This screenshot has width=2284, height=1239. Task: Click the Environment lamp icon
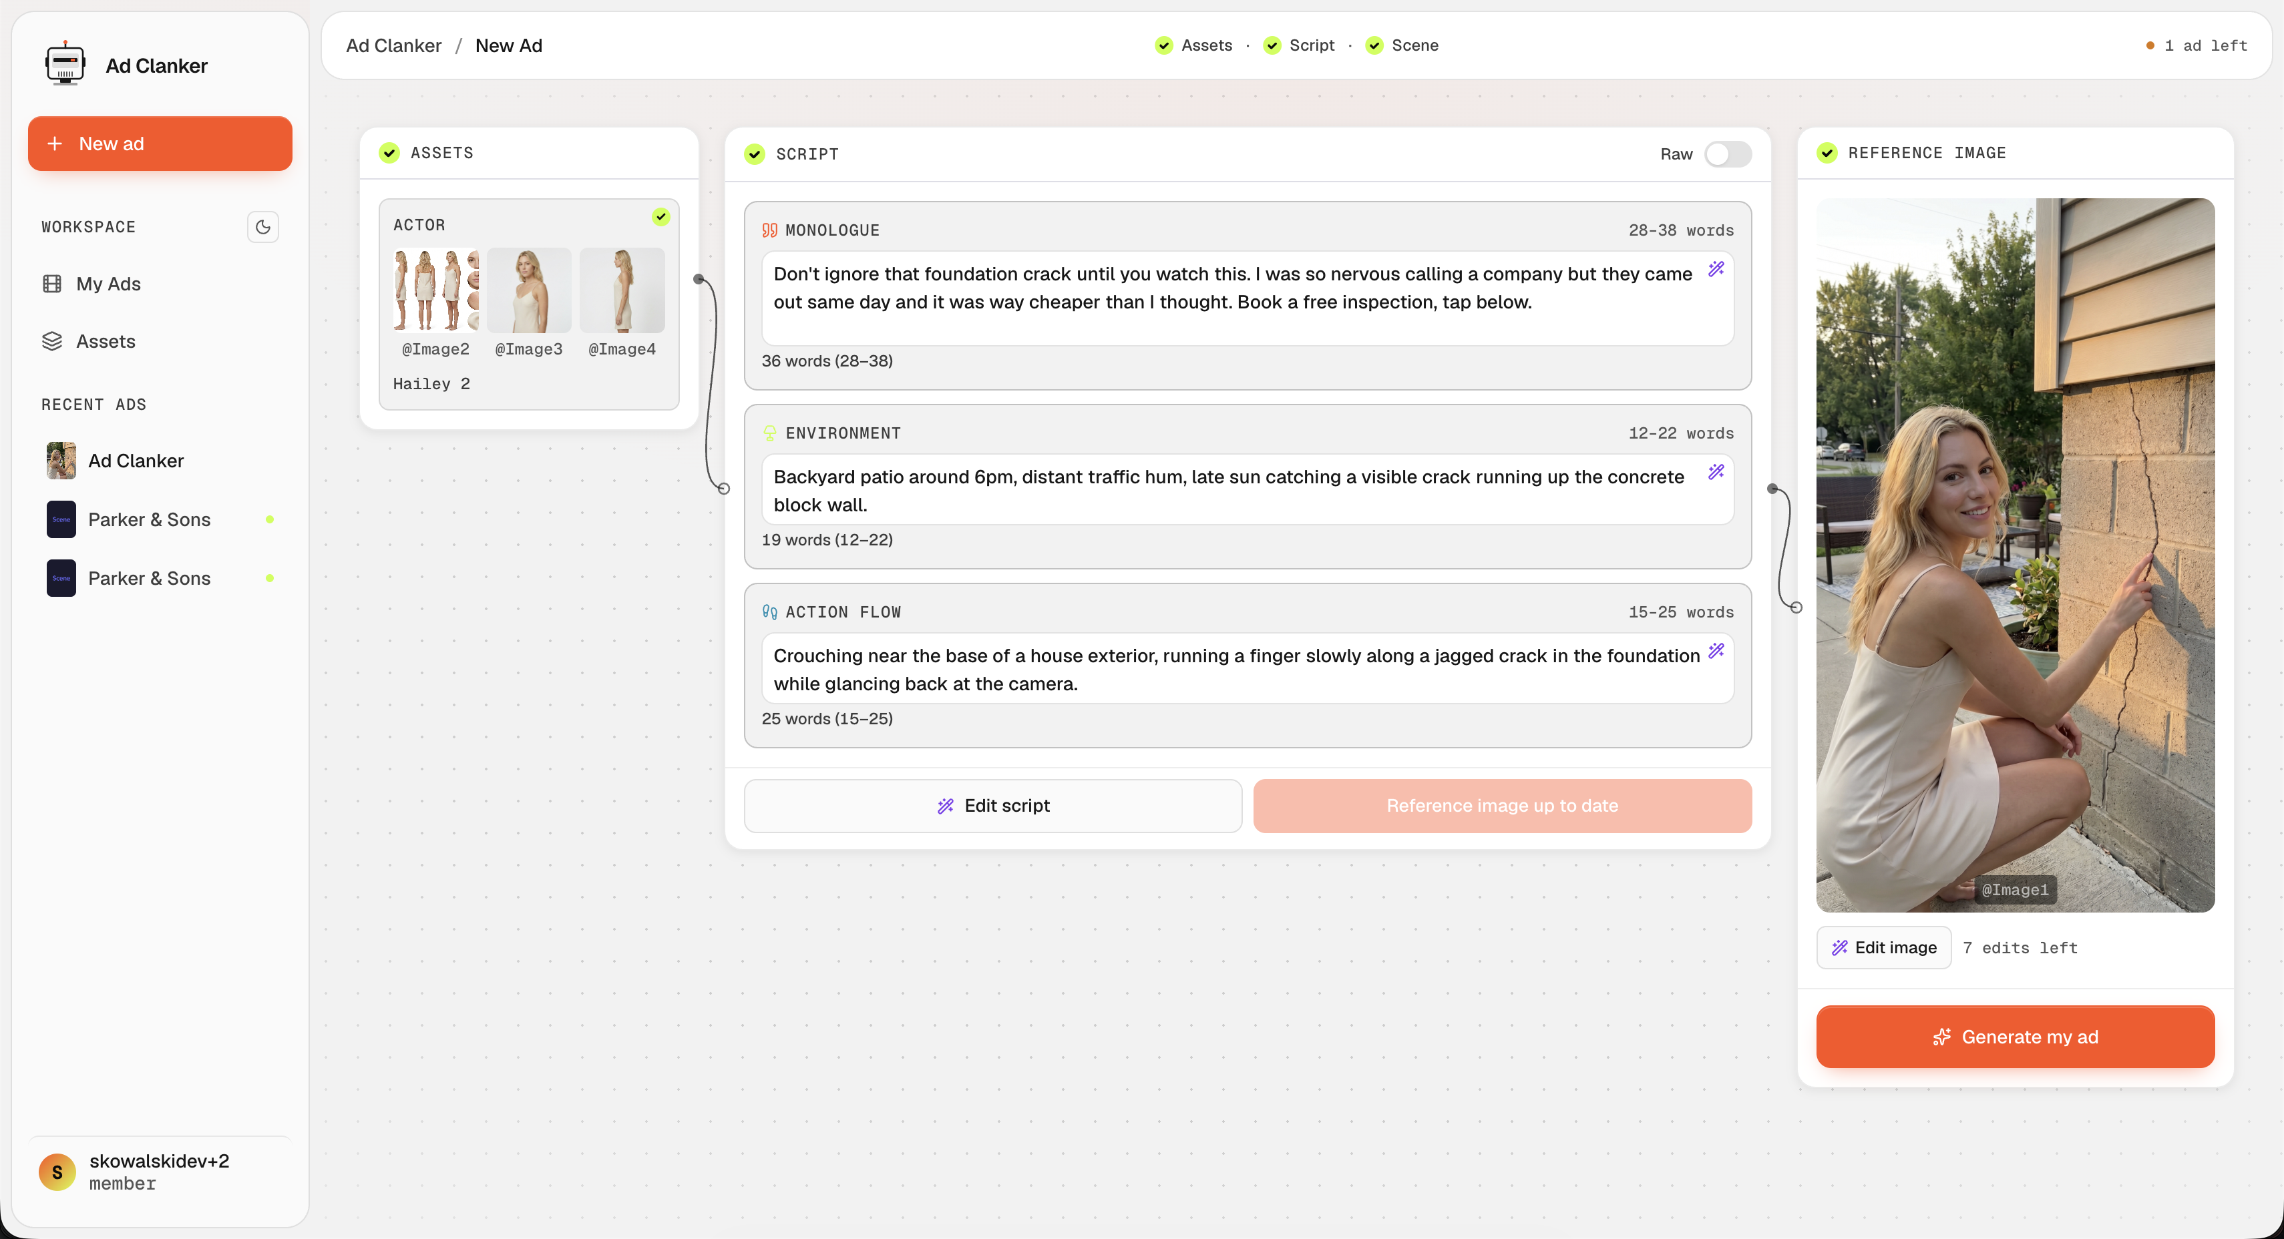pos(769,433)
